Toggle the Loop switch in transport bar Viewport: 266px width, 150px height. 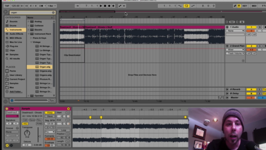[186, 6]
